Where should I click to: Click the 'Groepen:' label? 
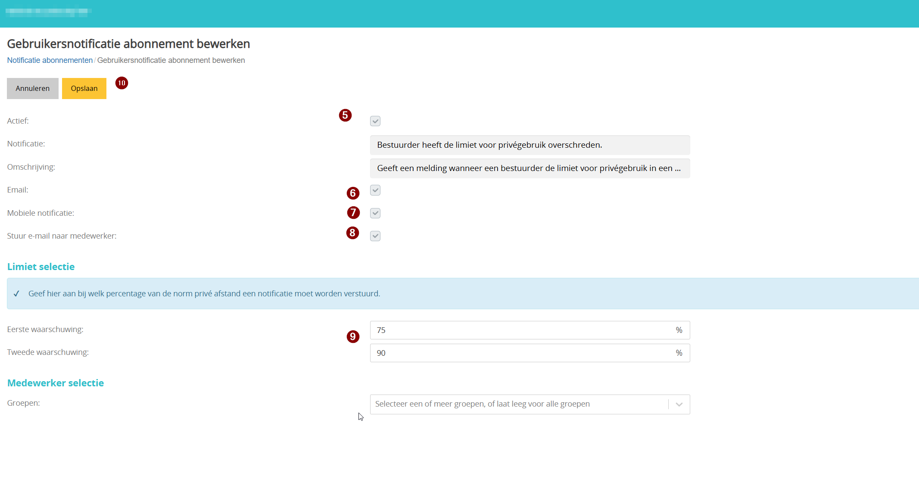(x=23, y=403)
